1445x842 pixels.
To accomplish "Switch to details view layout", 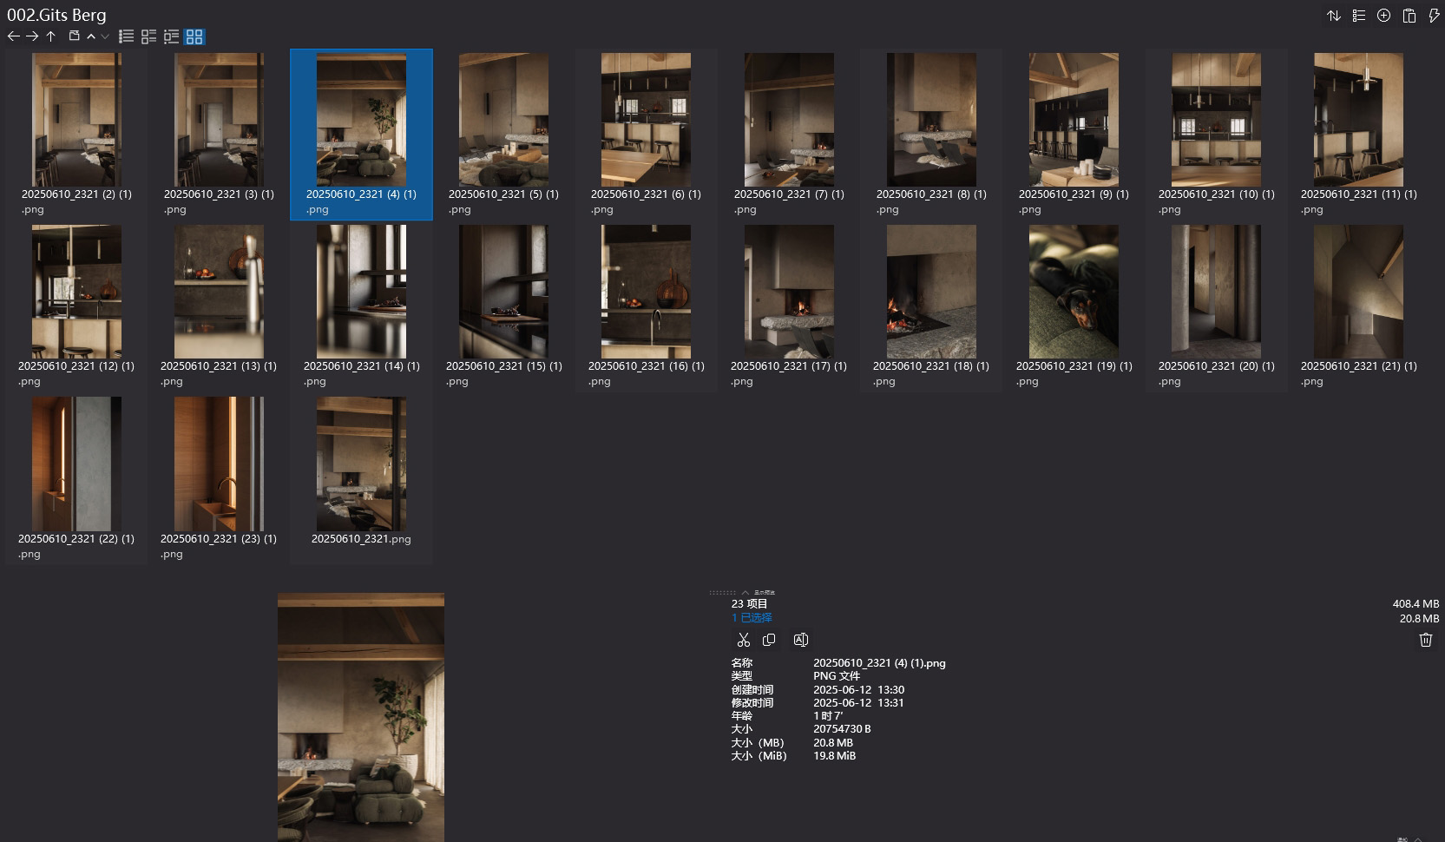I will point(148,36).
